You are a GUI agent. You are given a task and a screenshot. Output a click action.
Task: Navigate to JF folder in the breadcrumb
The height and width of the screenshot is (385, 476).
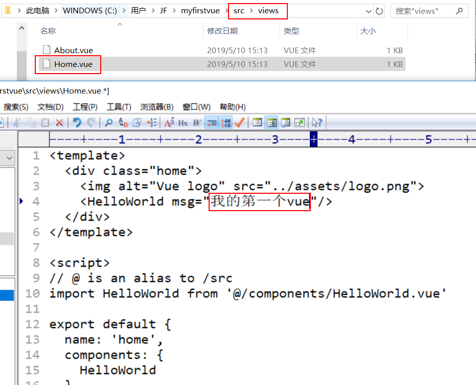pyautogui.click(x=163, y=11)
